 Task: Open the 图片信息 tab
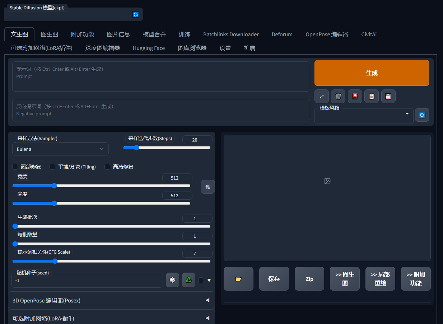click(x=118, y=34)
